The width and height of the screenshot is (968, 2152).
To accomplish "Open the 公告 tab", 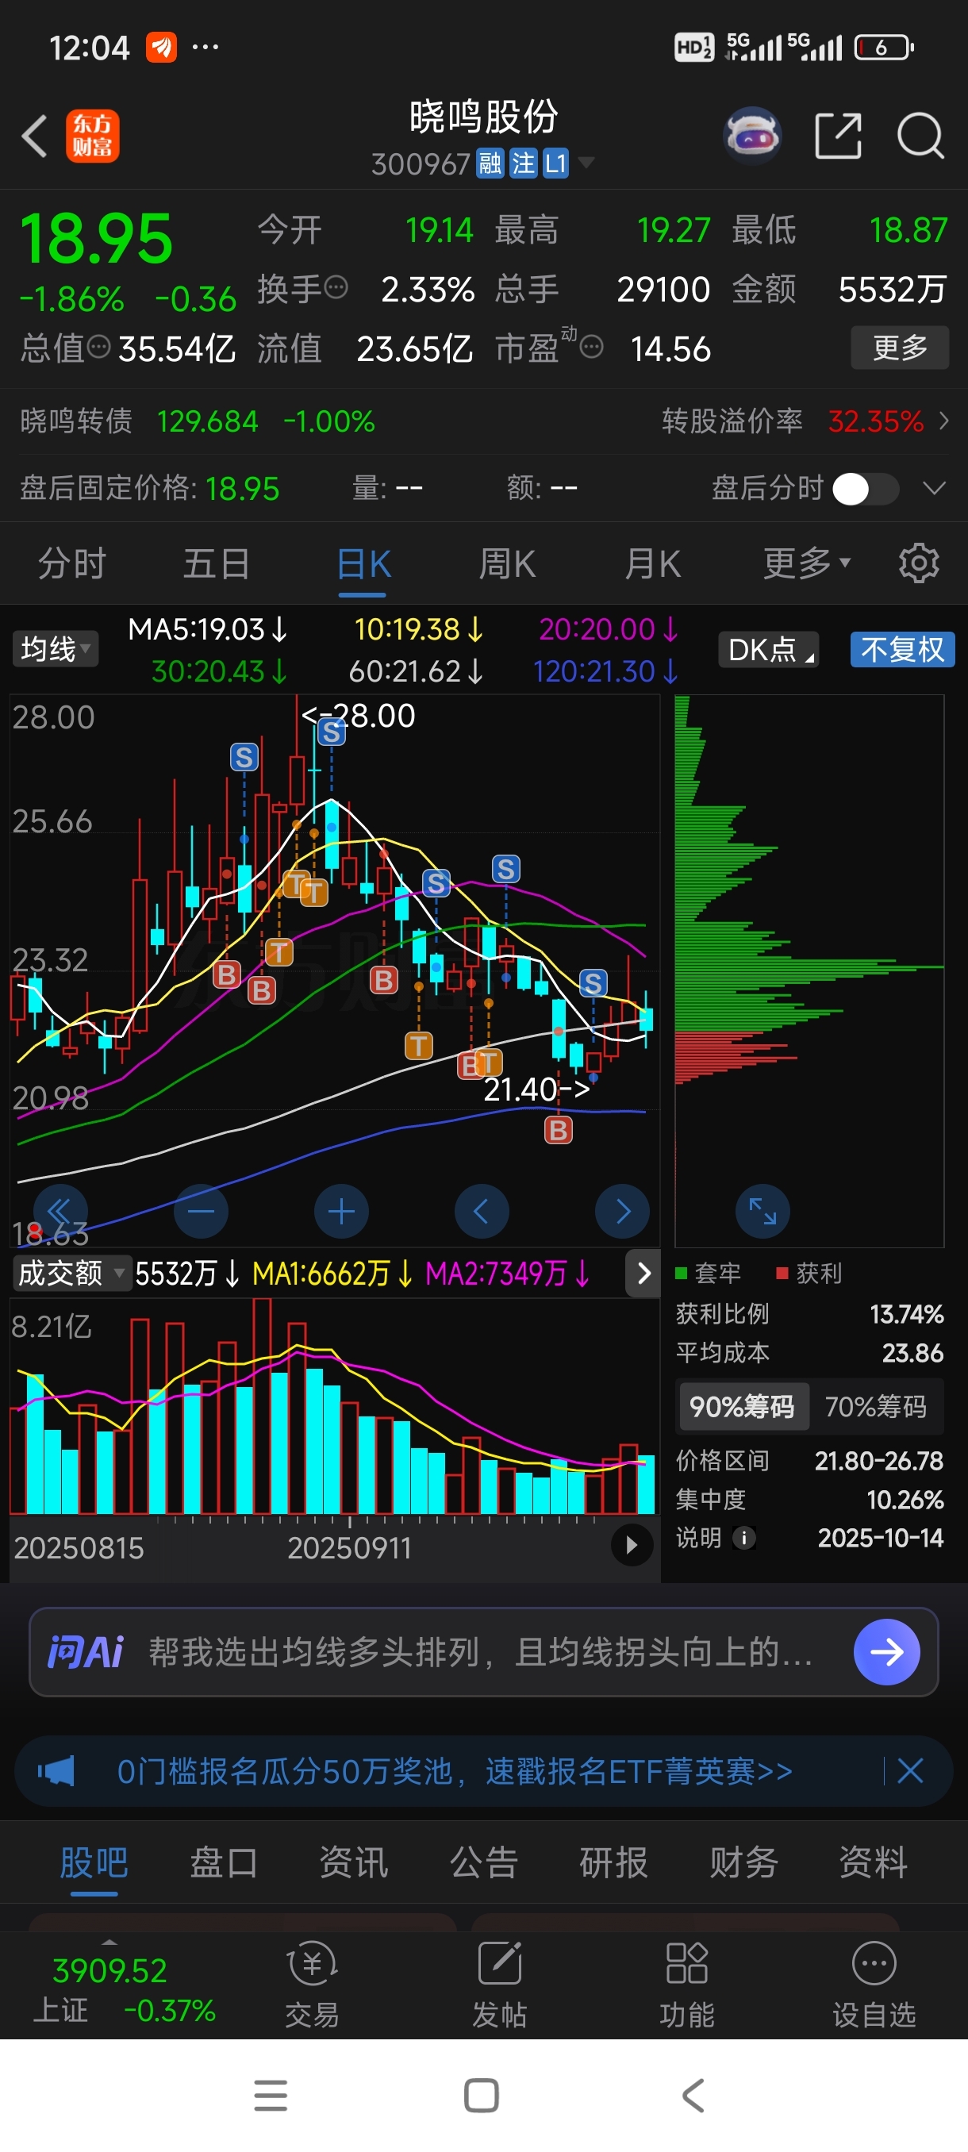I will [x=483, y=1862].
